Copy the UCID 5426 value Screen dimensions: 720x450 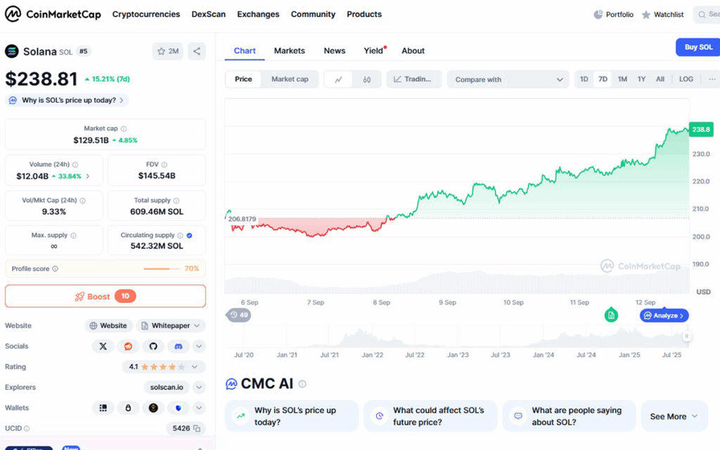(197, 428)
